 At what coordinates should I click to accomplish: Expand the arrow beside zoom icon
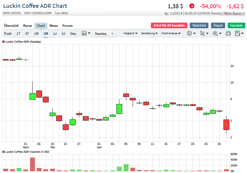220,33
